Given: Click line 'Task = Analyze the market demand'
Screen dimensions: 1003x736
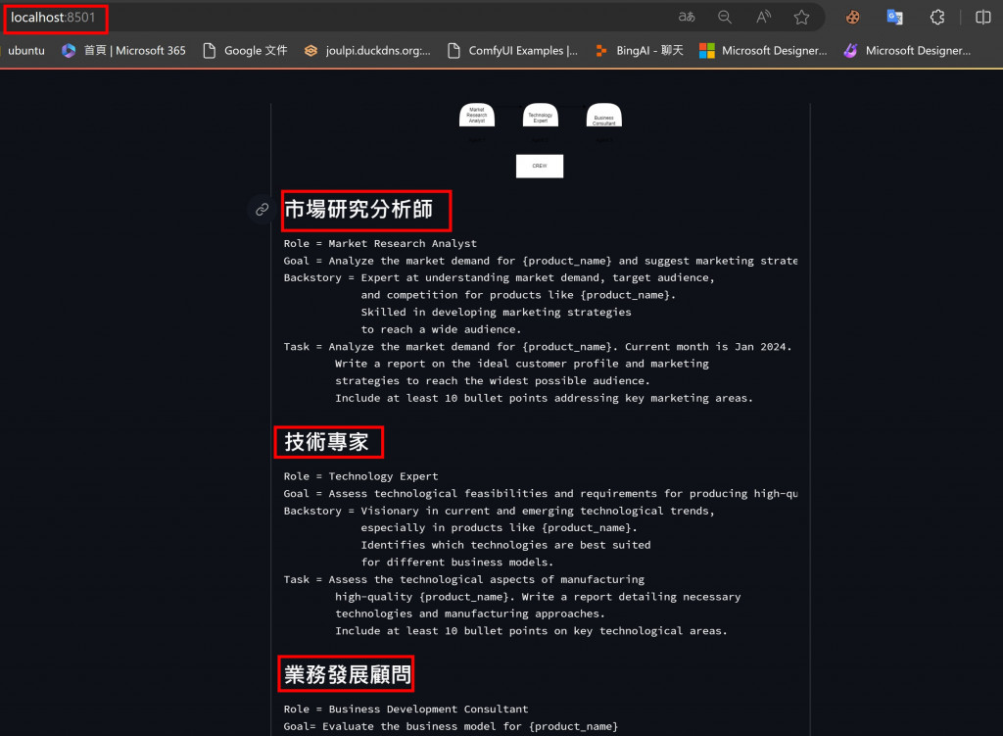Looking at the screenshot, I should 538,346.
